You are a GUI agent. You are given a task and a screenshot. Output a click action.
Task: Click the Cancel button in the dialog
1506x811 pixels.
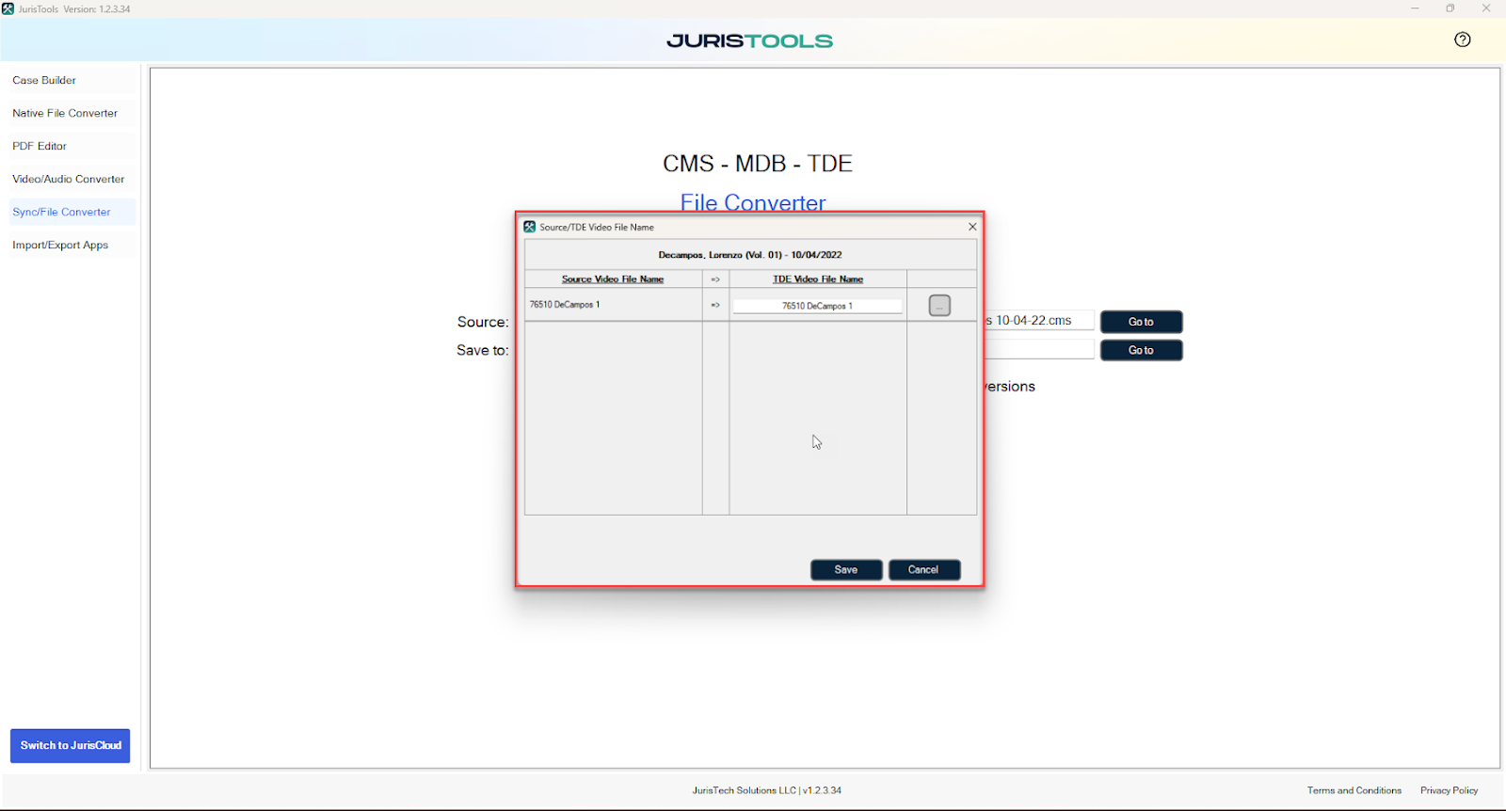(x=923, y=570)
